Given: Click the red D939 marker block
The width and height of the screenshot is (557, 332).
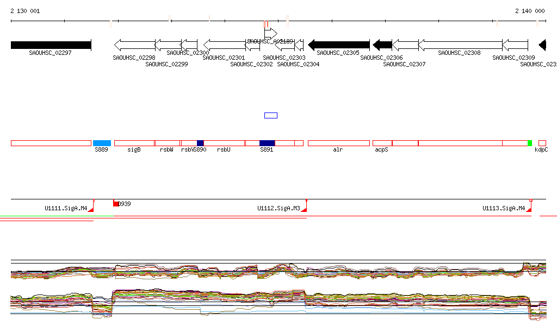Looking at the screenshot, I should point(116,203).
